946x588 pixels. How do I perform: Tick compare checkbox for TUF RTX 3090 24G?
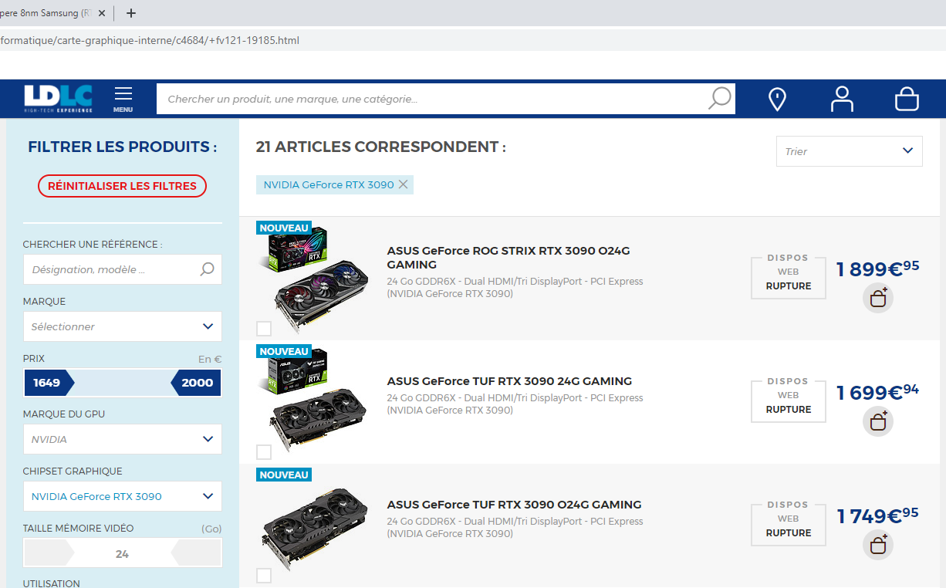click(264, 452)
